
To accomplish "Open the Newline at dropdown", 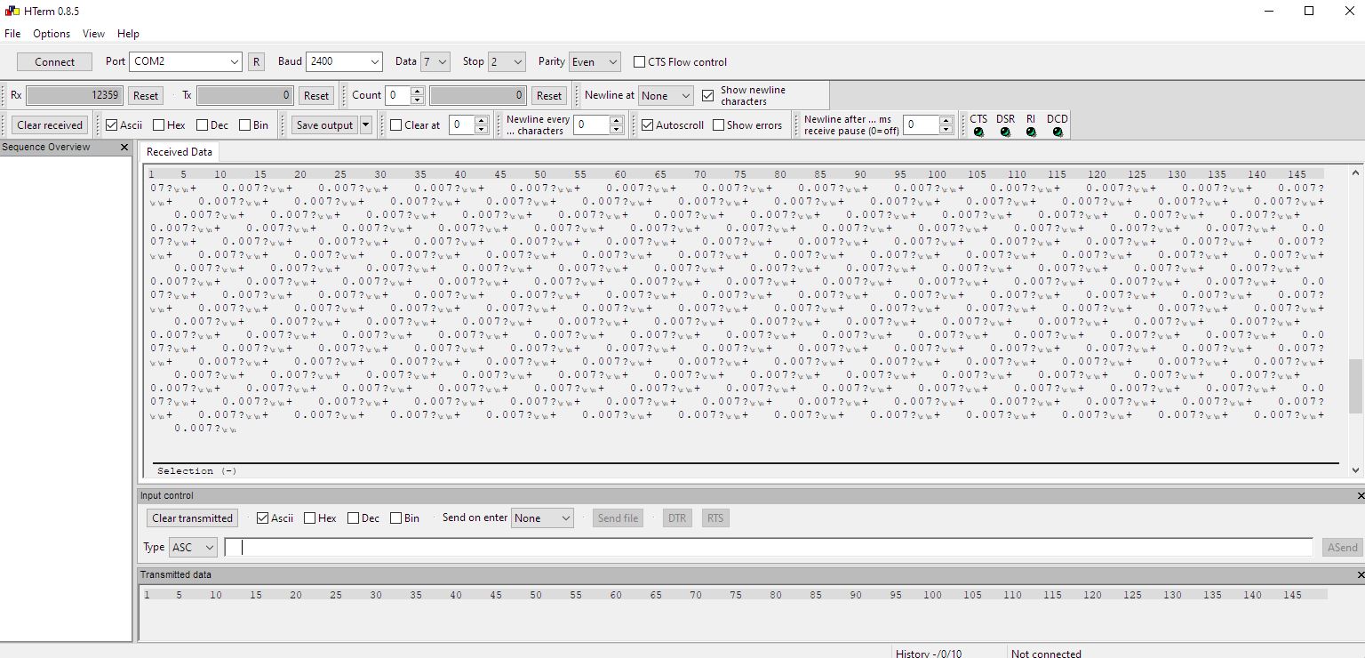I will coord(666,95).
